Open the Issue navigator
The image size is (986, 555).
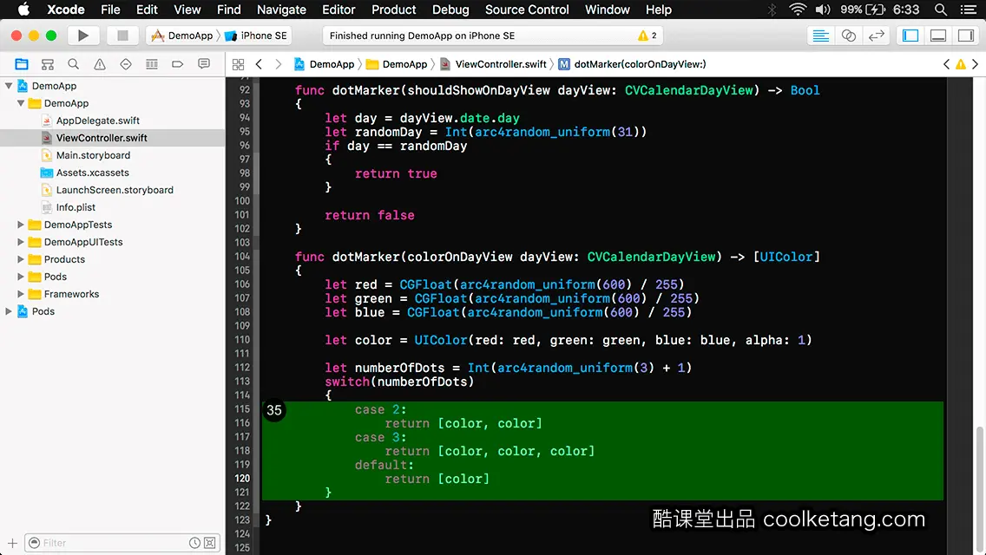(99, 64)
